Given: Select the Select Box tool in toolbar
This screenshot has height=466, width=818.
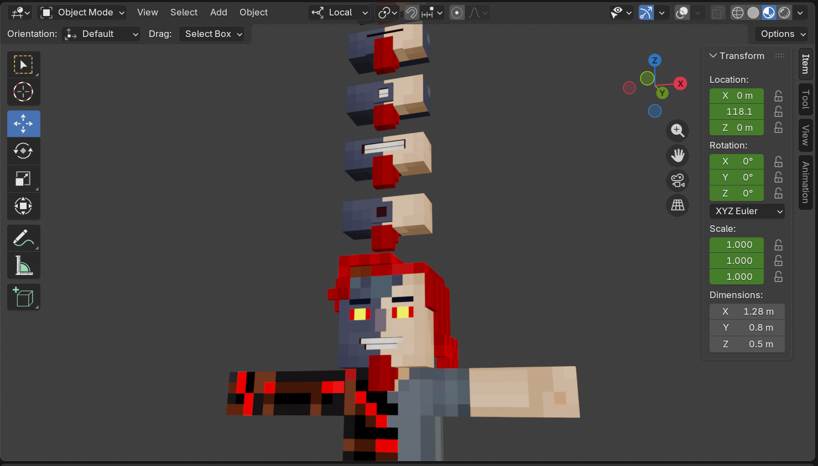Looking at the screenshot, I should click(x=23, y=65).
